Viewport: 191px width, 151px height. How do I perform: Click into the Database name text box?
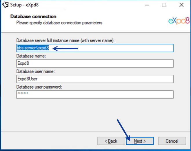tap(95, 64)
